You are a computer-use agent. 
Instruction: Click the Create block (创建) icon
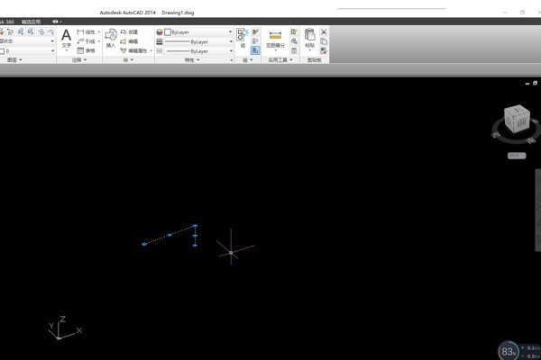point(129,31)
